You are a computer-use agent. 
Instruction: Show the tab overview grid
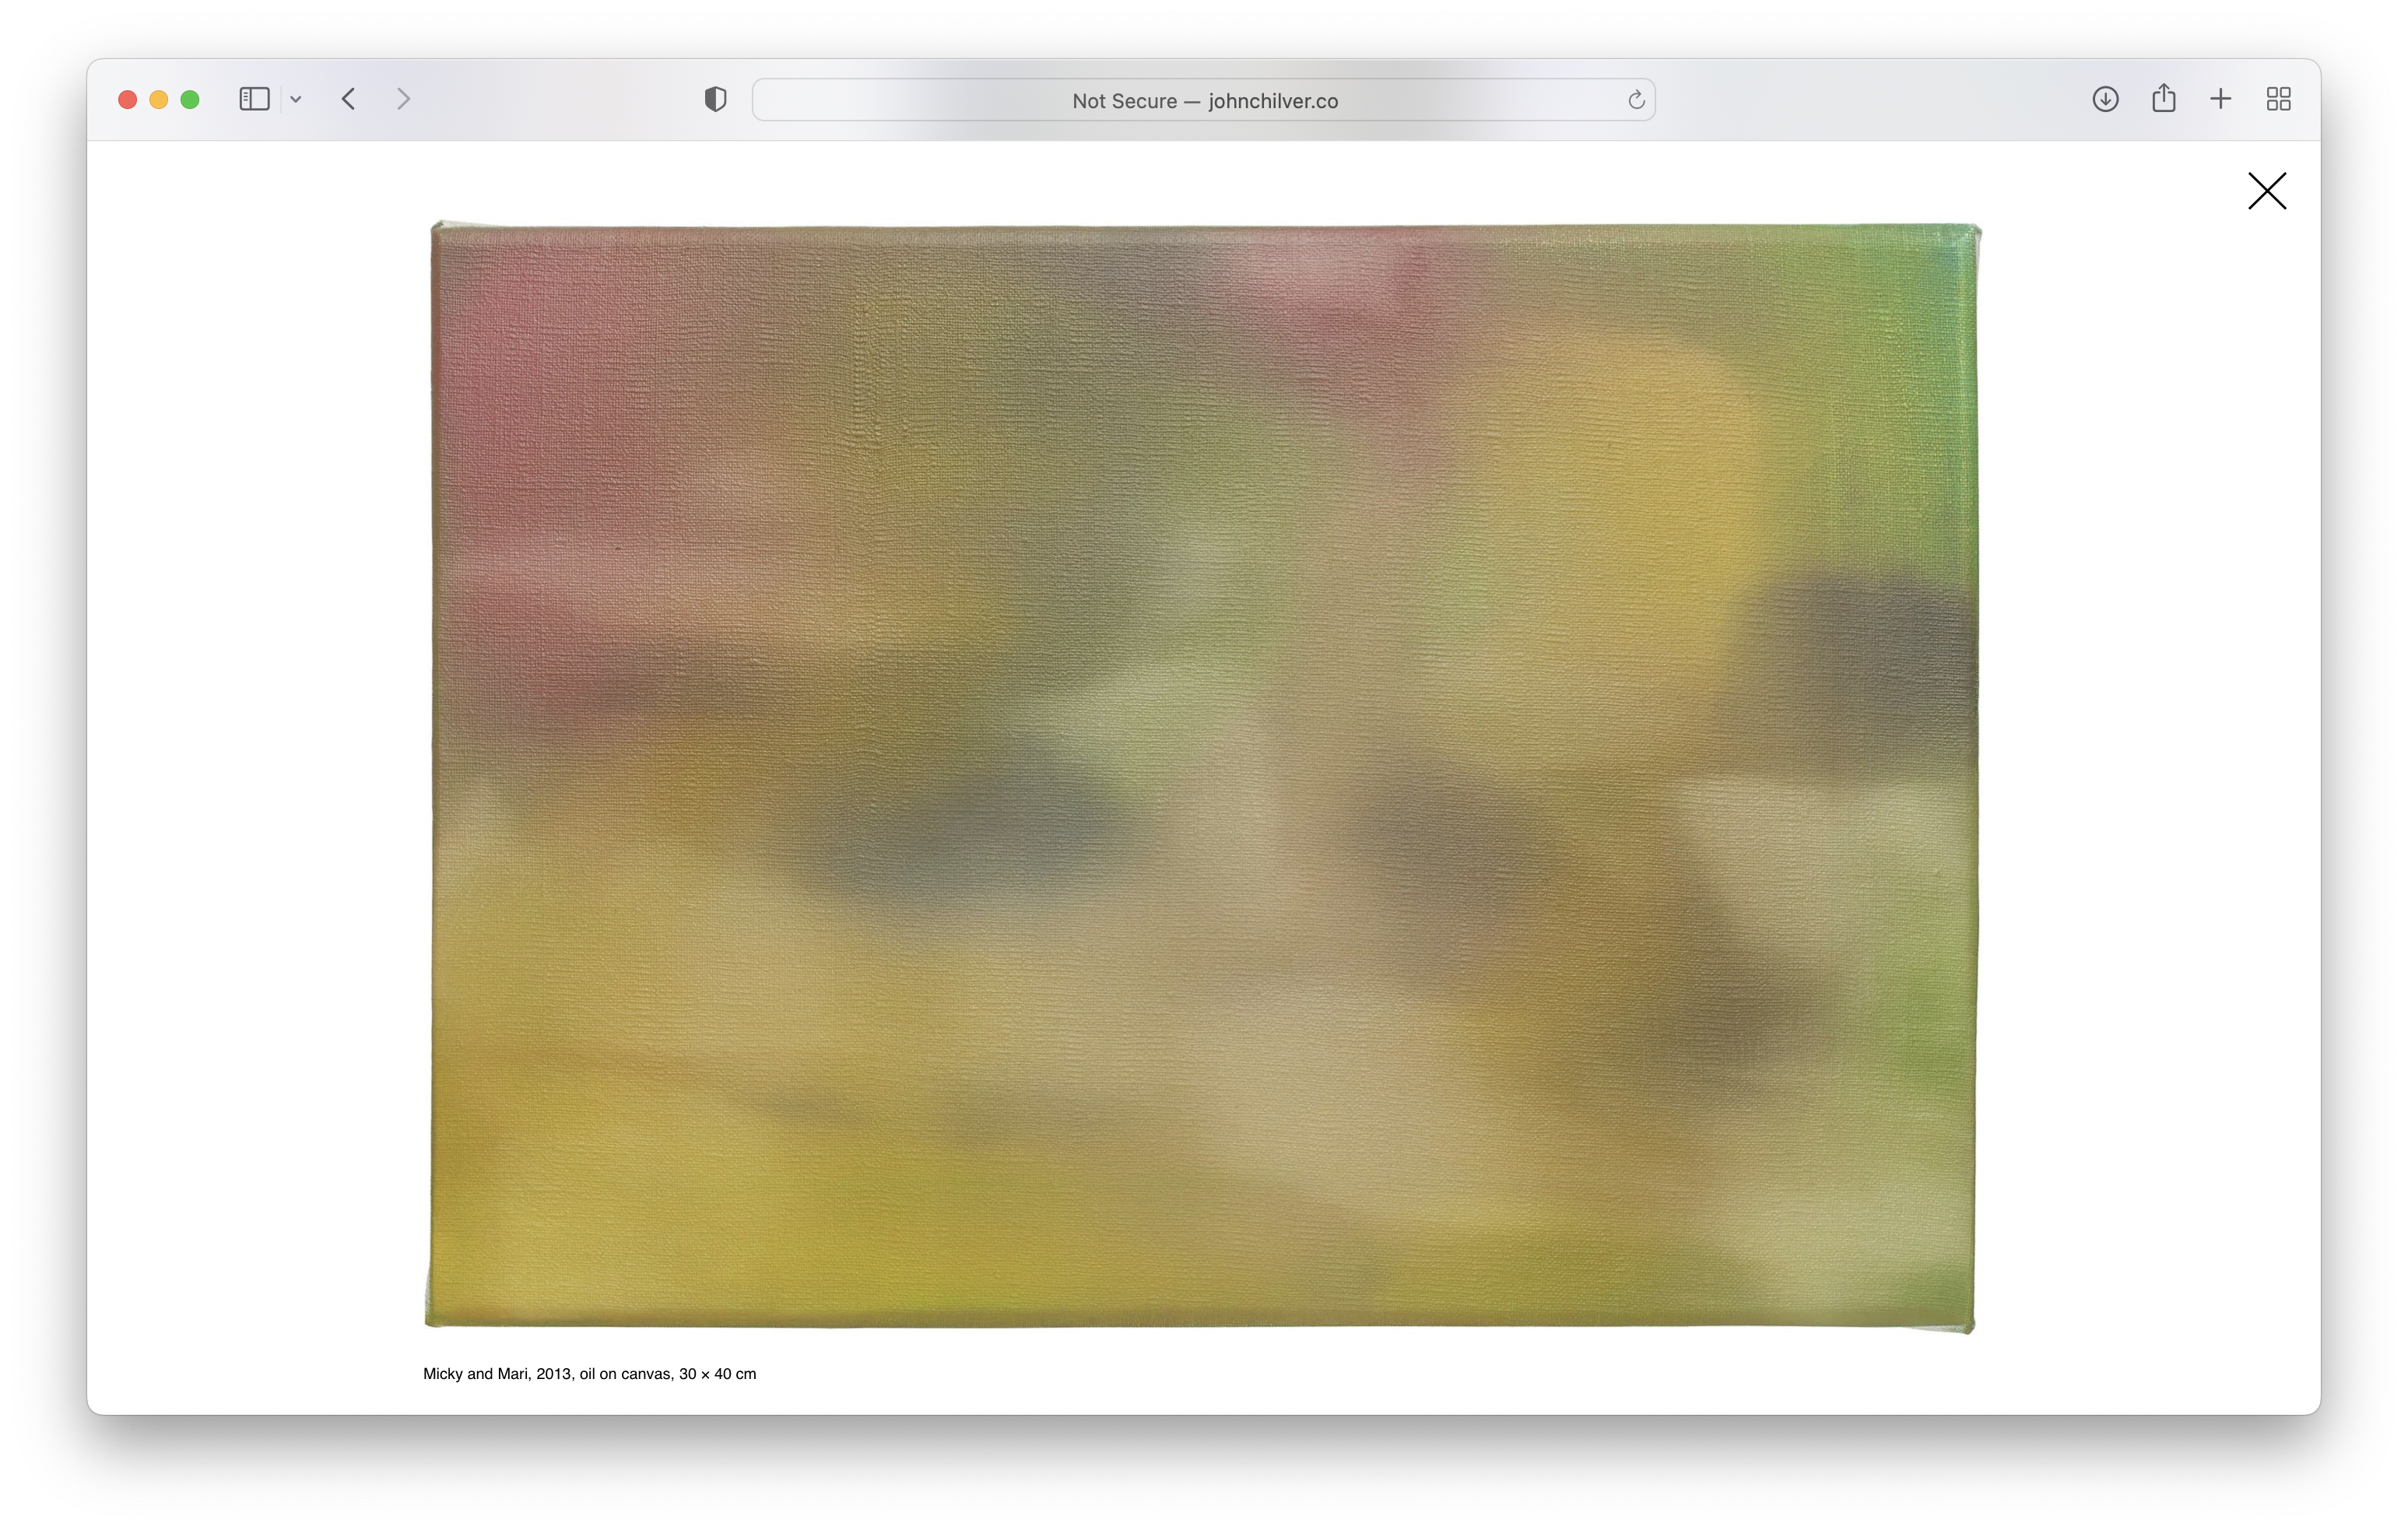(x=2278, y=99)
